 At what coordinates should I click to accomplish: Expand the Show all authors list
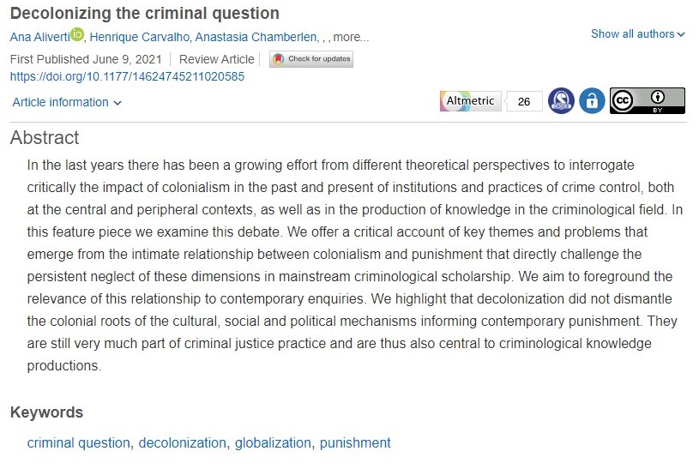638,34
